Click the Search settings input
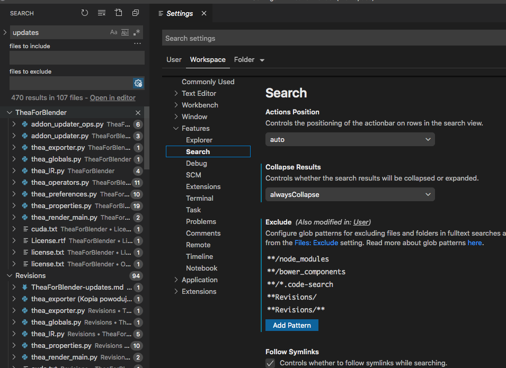Viewport: 506px width, 368px height. (334, 38)
